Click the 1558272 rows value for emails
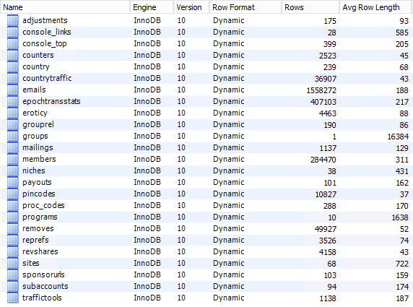Image resolution: width=413 pixels, height=307 pixels. 321,90
